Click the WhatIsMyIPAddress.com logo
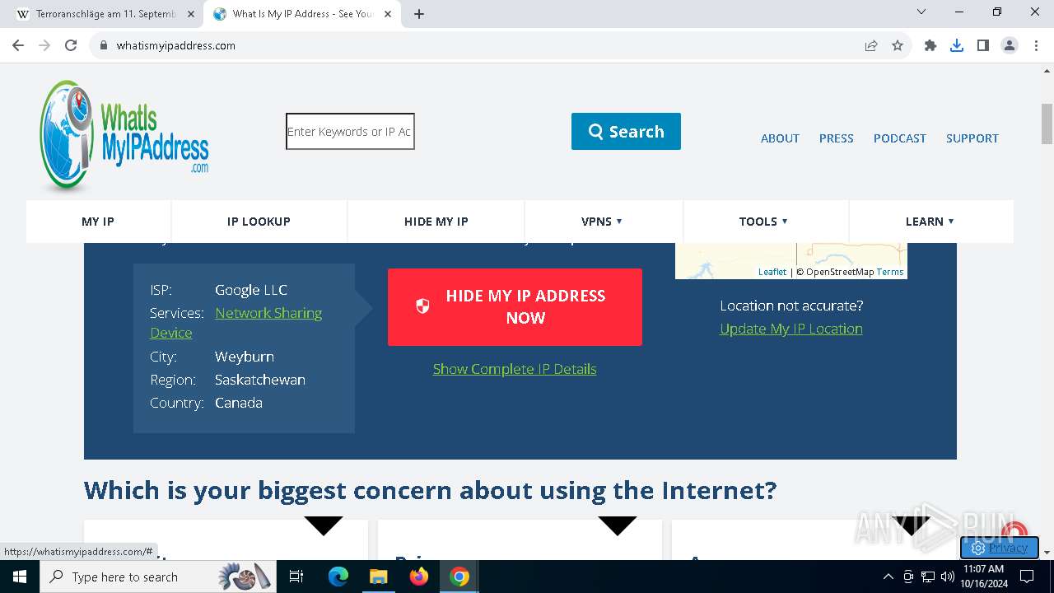Screen dimensions: 1054x593 coord(124,135)
